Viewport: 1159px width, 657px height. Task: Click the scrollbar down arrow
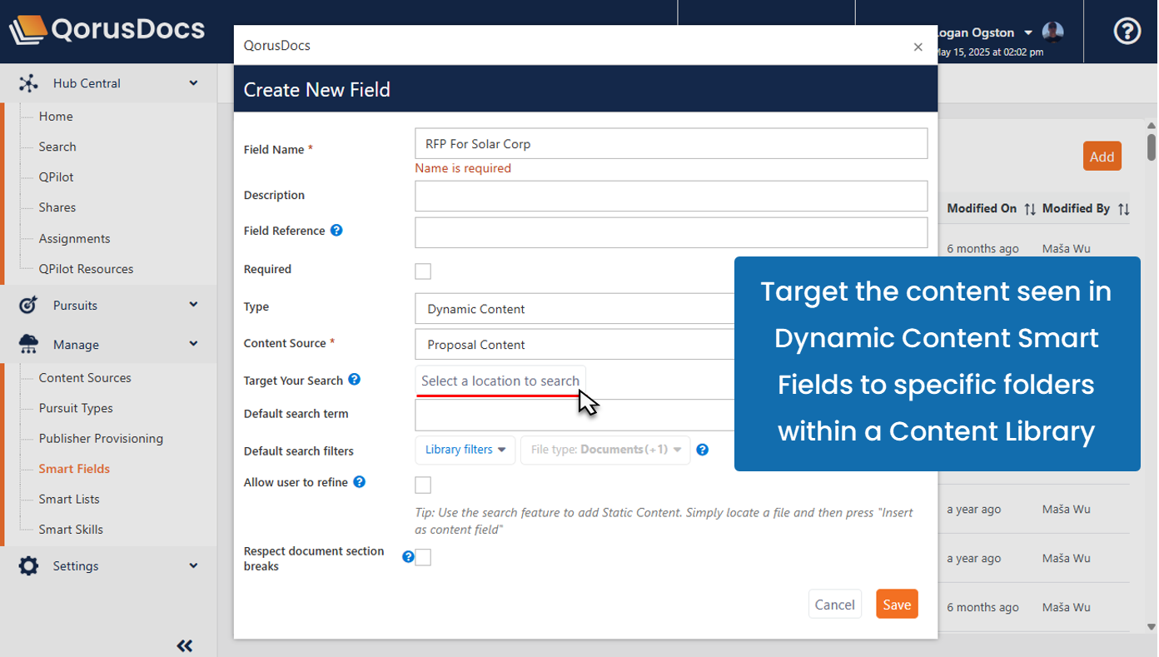click(x=1152, y=627)
